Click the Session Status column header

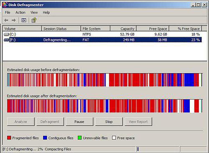(61, 28)
